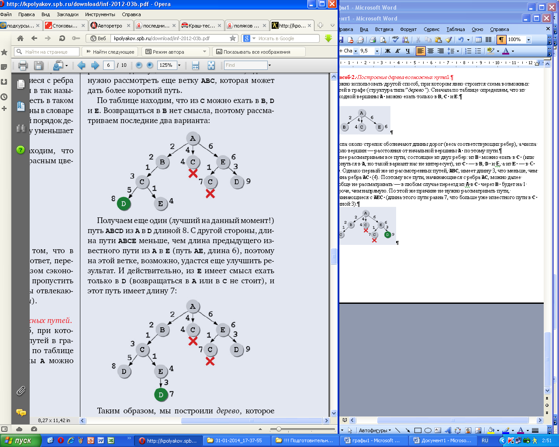Viewport: 559px width, 447px height.
Task: Open font size 9,5 dropdown
Action: click(x=377, y=51)
